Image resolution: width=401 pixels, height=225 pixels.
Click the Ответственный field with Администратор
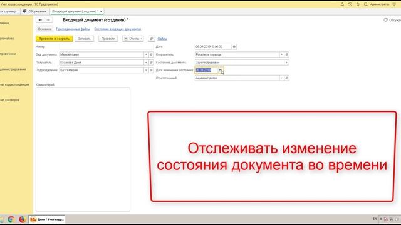click(x=237, y=77)
